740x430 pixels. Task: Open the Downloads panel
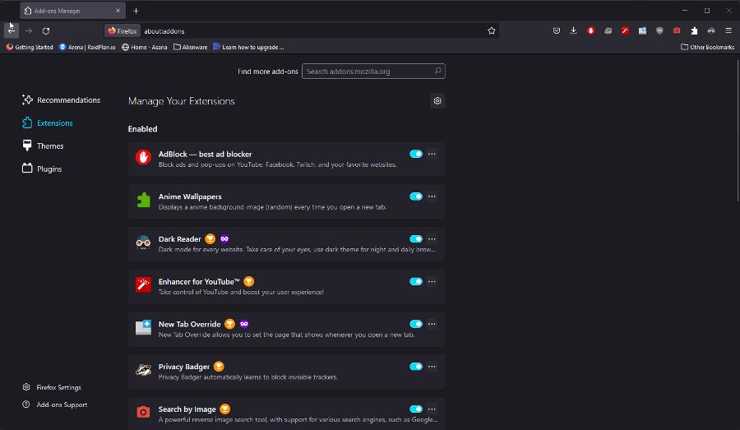click(x=573, y=30)
